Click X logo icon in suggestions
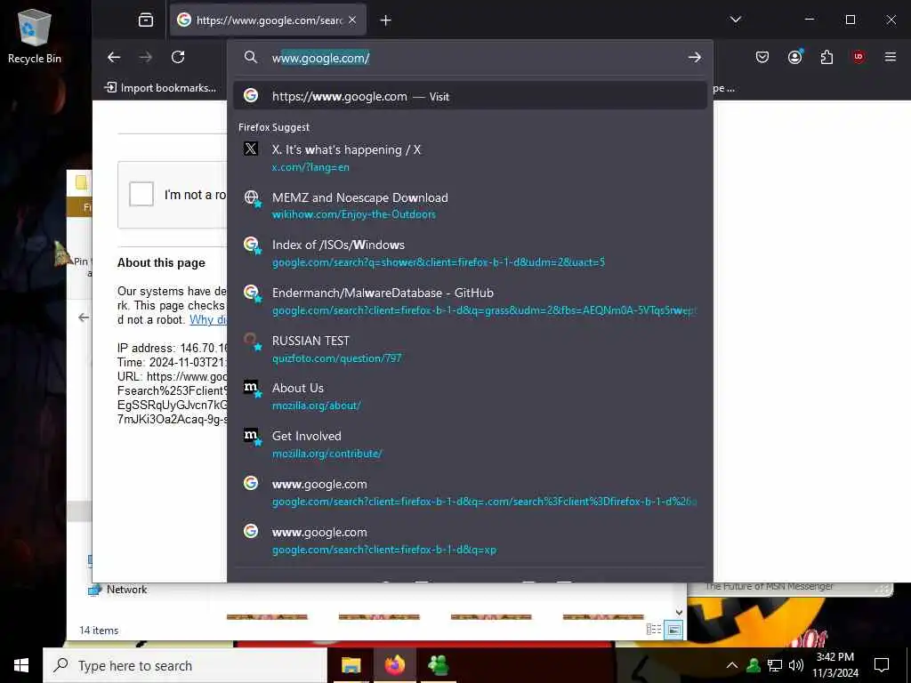 [250, 149]
